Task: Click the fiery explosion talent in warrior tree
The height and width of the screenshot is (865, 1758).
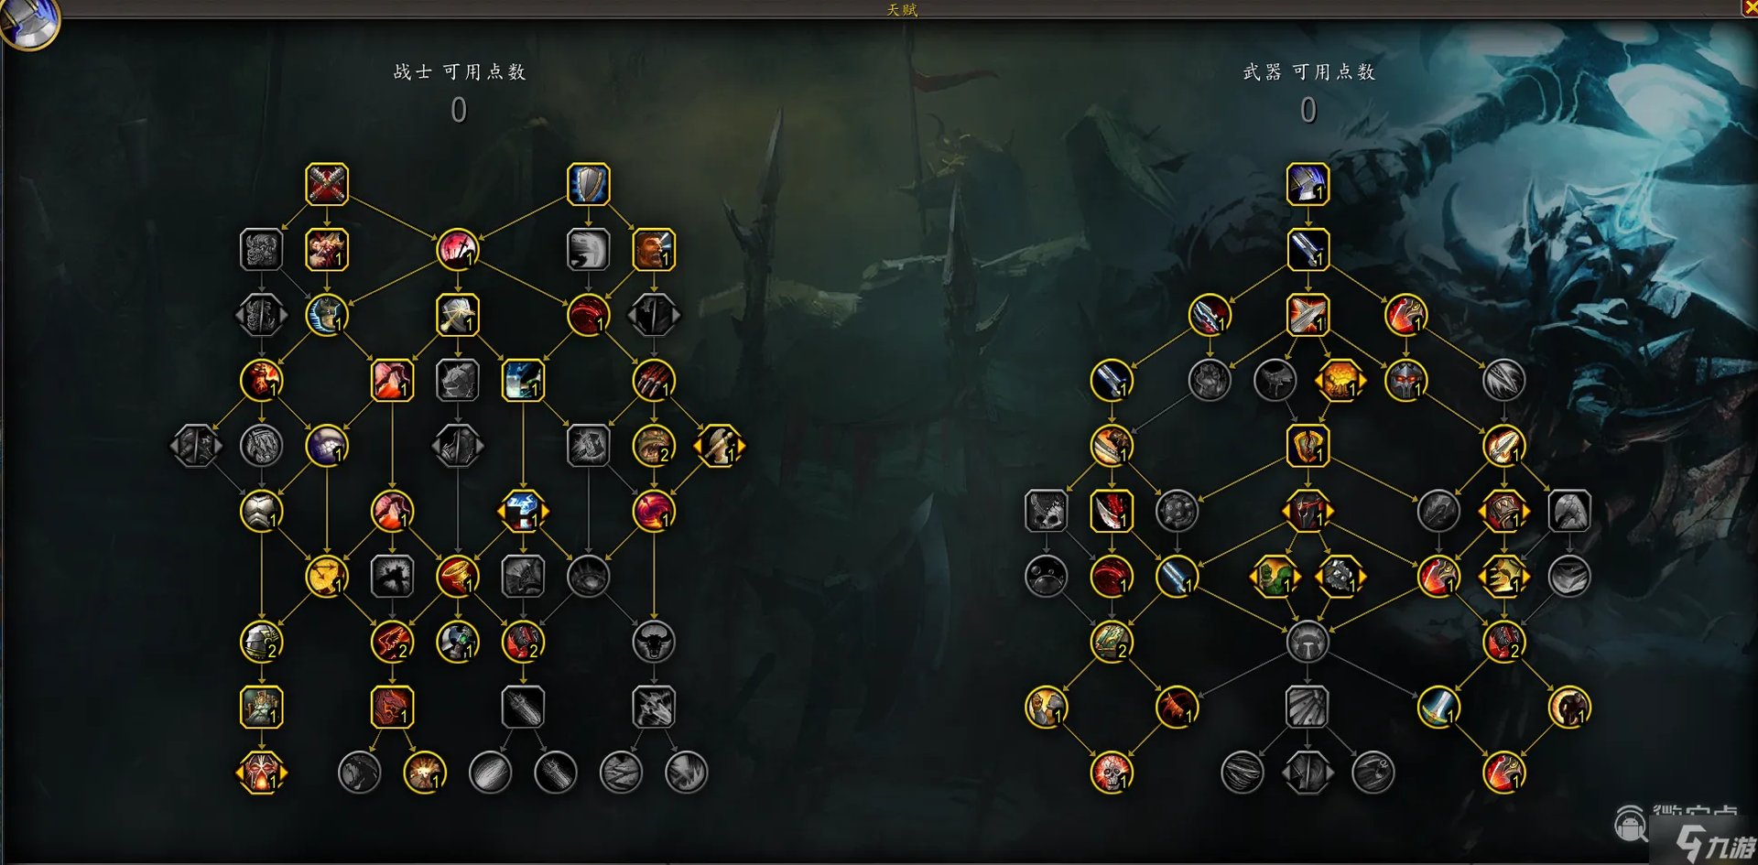Action: 425,773
